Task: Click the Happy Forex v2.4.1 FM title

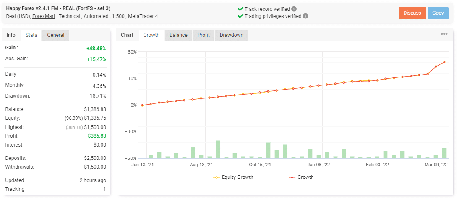Action: coord(58,8)
